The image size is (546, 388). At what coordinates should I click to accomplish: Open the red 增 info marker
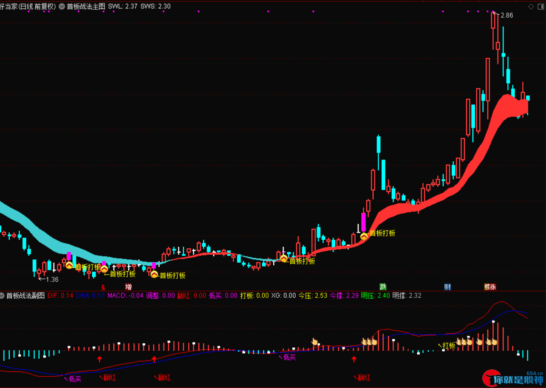click(128, 287)
